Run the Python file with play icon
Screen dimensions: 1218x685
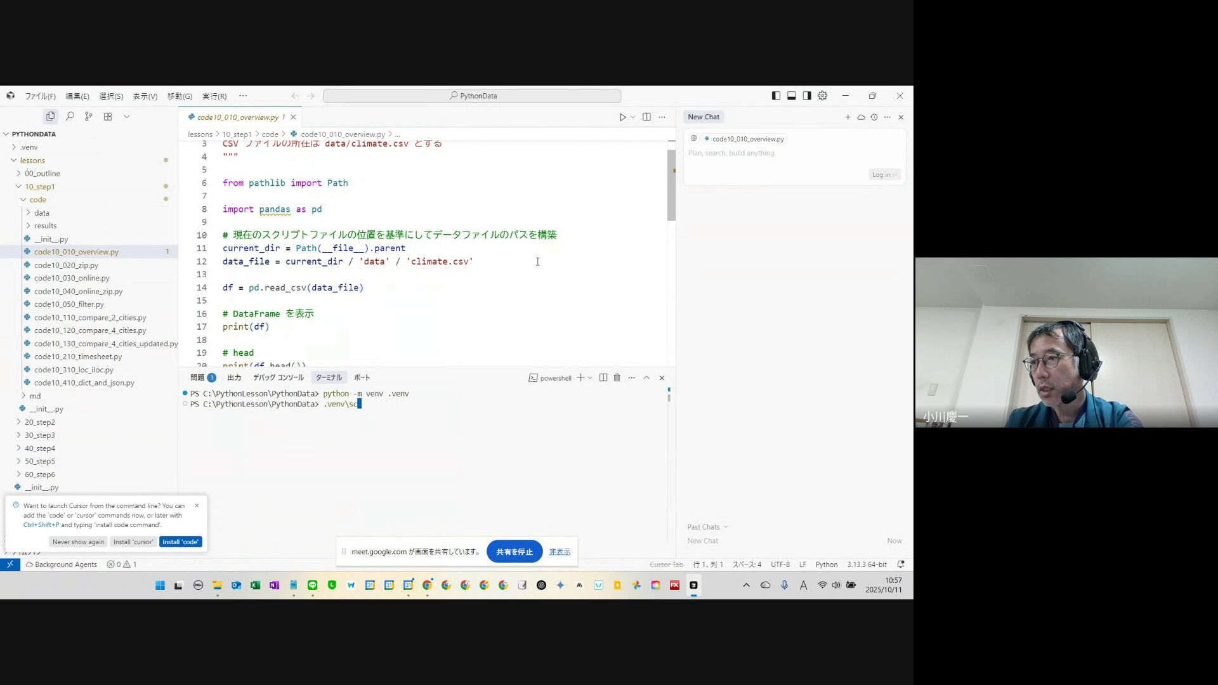622,117
